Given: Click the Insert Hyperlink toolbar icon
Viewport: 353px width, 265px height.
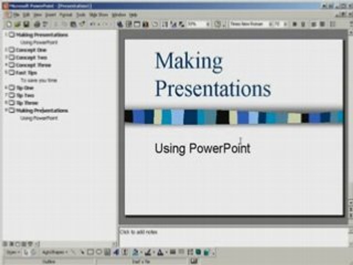Looking at the screenshot, I should point(120,24).
